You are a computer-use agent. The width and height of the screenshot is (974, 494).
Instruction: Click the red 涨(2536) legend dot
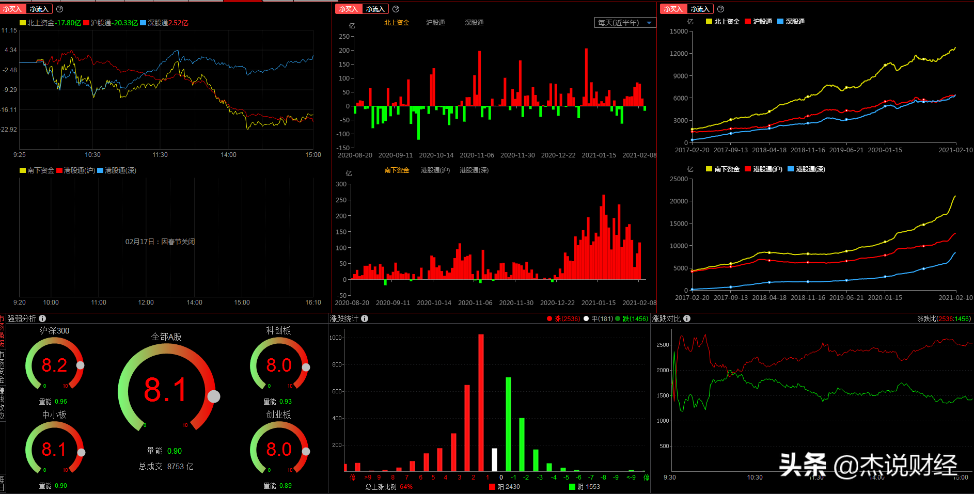point(549,318)
